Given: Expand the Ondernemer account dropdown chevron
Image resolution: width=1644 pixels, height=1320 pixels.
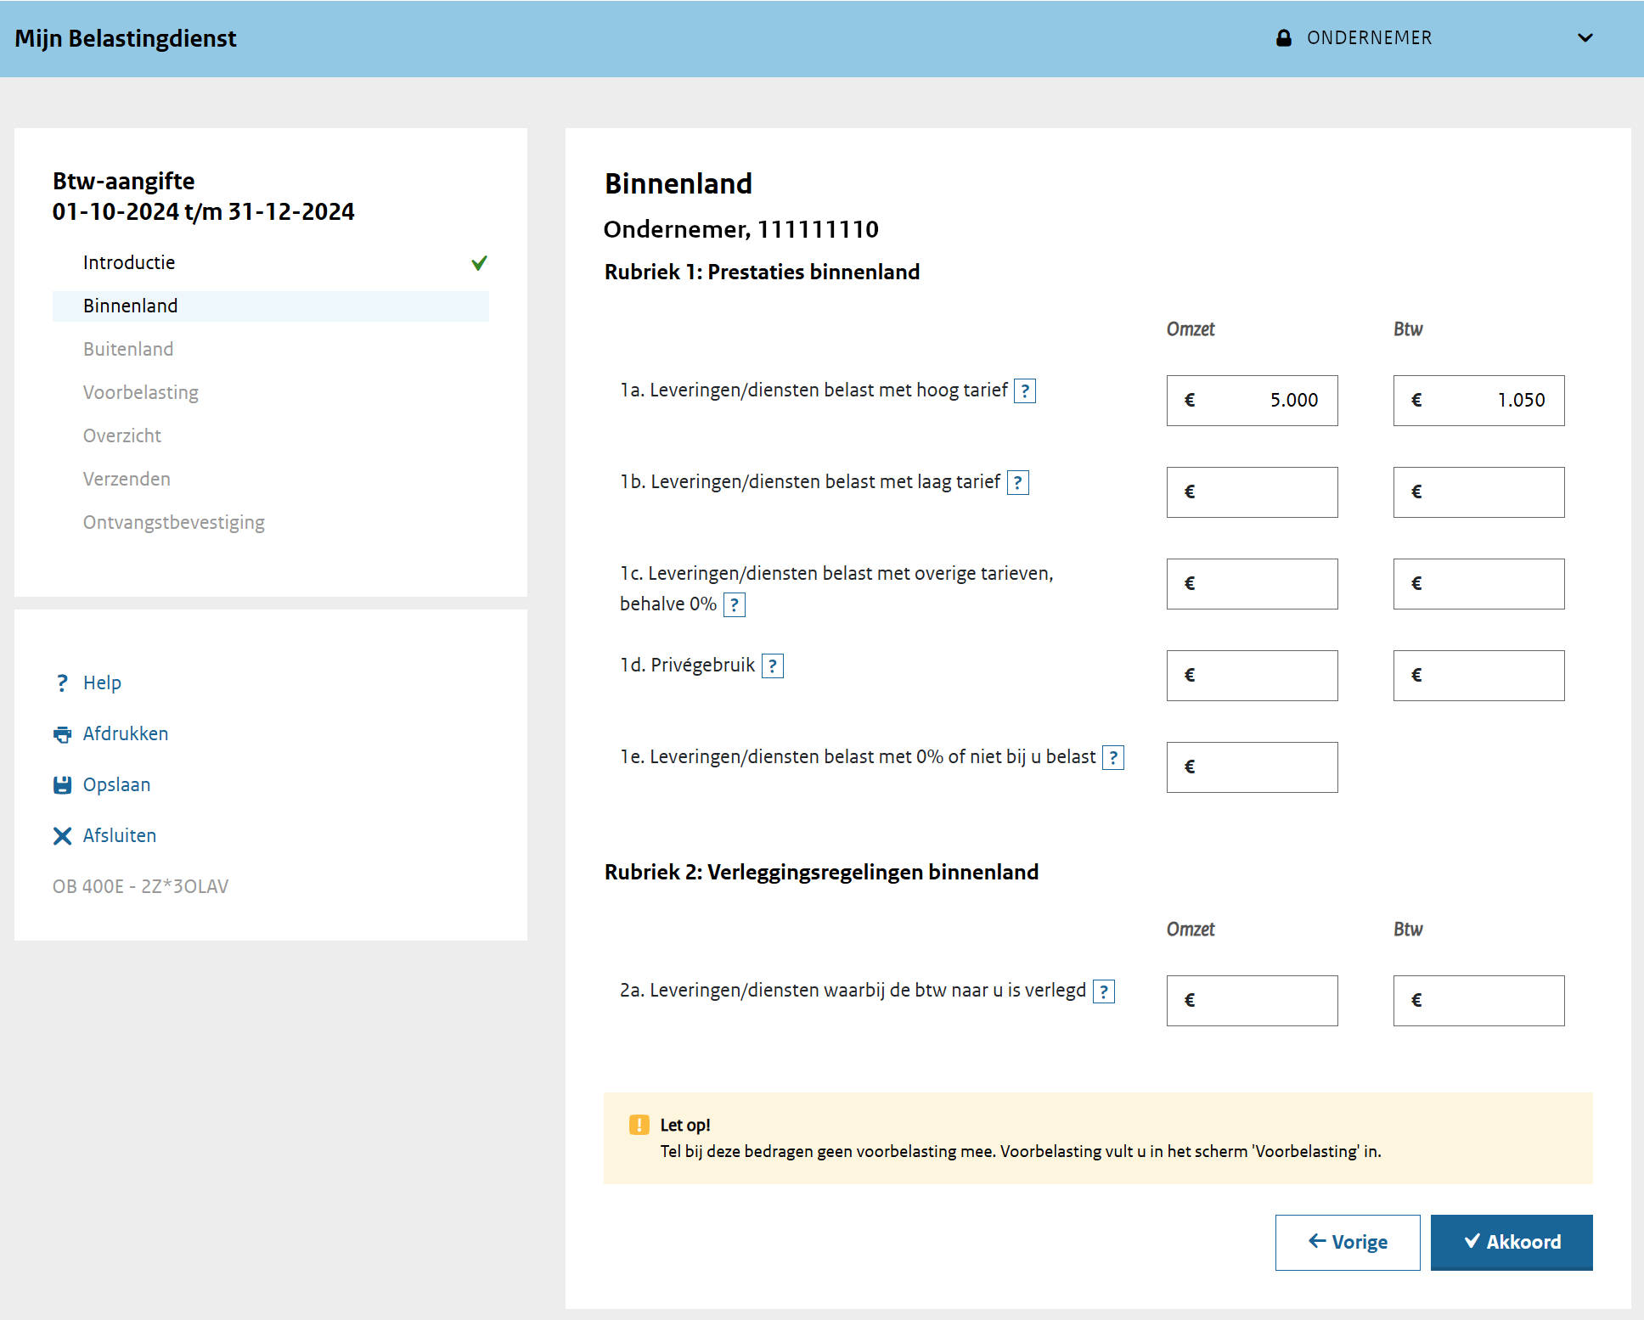Looking at the screenshot, I should pyautogui.click(x=1585, y=38).
